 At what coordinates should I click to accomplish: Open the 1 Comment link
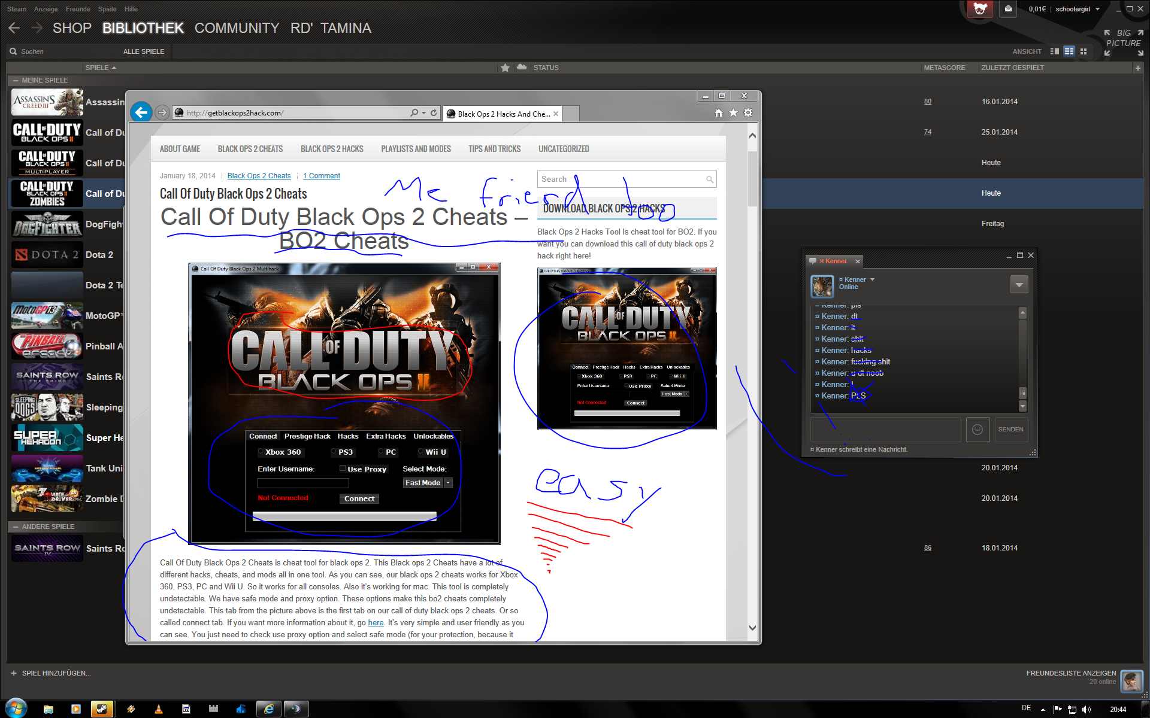click(x=322, y=176)
